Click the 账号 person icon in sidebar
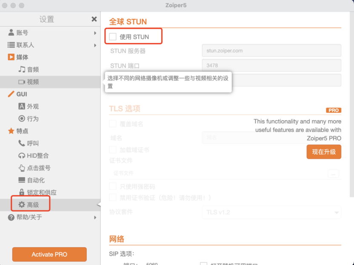This screenshot has width=354, height=265. click(x=11, y=33)
